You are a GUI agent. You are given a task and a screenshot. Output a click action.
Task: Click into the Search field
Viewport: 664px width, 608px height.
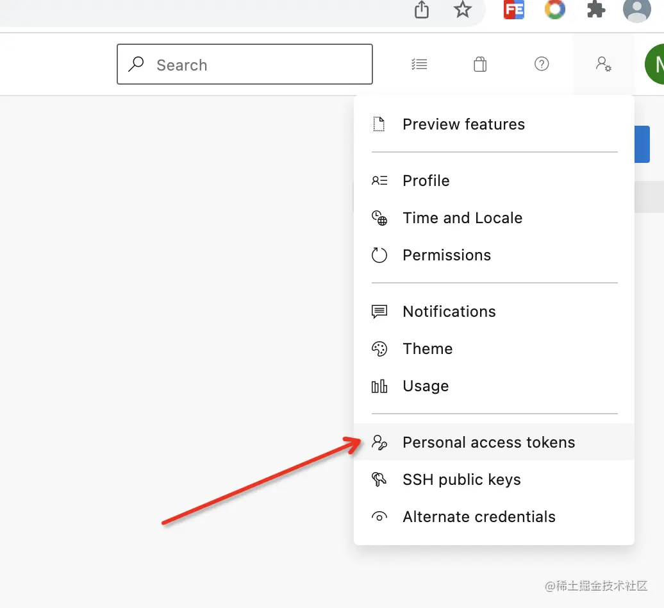click(x=256, y=65)
